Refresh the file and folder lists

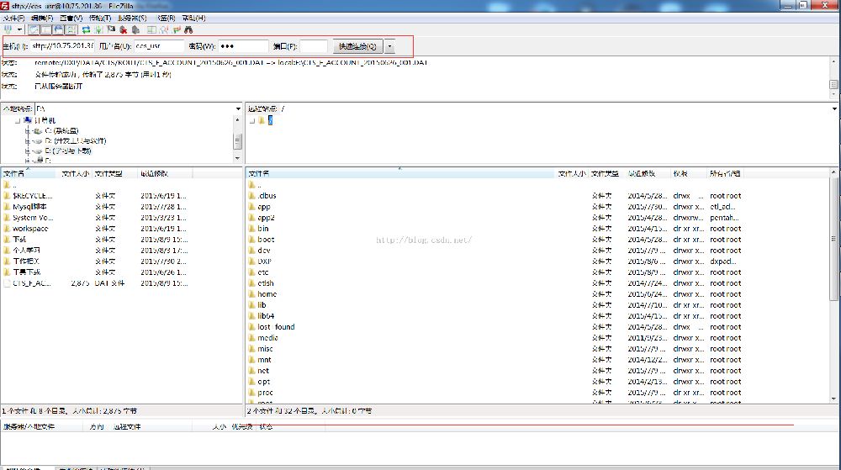87,29
